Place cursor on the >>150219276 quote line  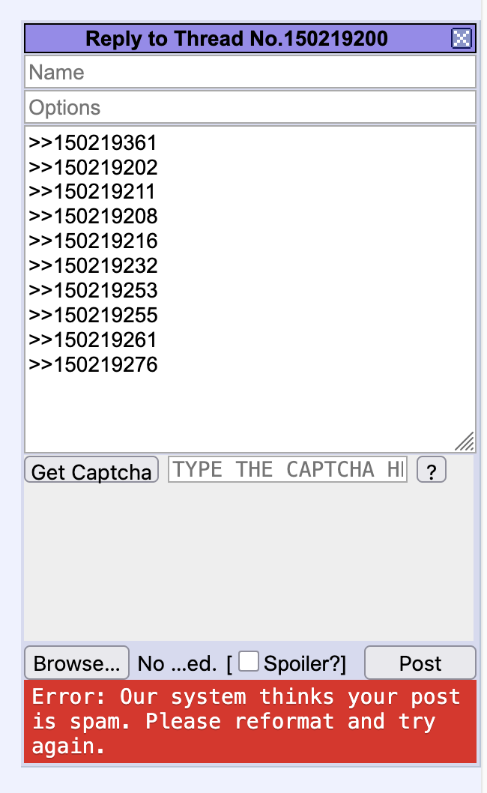coord(93,364)
